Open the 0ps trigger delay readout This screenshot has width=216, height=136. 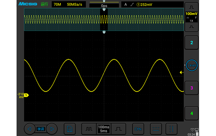click(x=104, y=6)
